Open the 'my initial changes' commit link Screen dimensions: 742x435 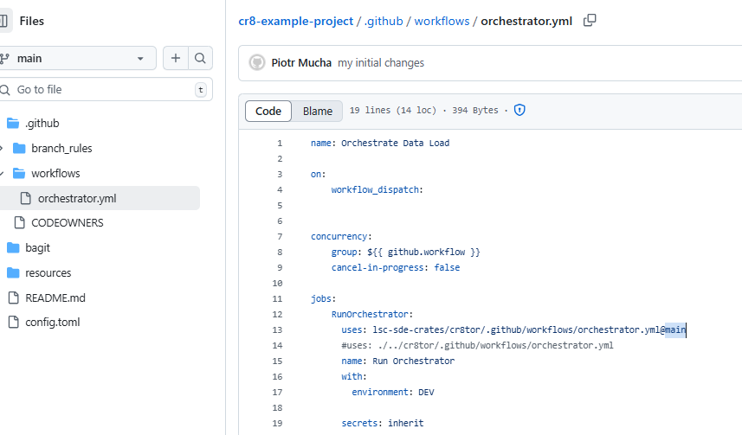point(381,63)
